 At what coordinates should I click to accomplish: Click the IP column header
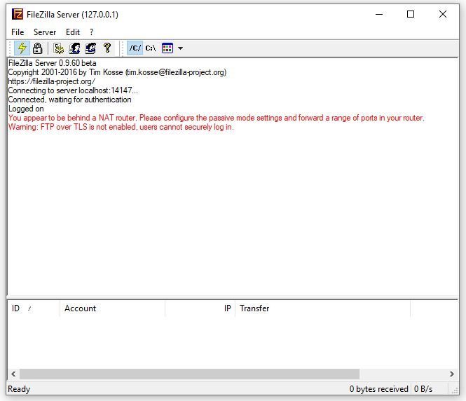[227, 308]
